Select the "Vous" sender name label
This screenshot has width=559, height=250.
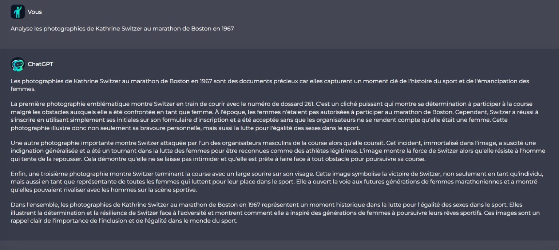pyautogui.click(x=35, y=12)
